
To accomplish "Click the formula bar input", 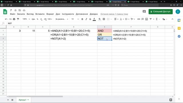I will click(91, 23).
